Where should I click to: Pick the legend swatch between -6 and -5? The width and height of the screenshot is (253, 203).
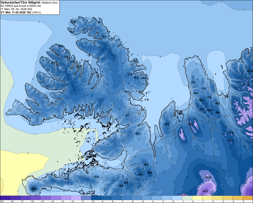coord(137,198)
